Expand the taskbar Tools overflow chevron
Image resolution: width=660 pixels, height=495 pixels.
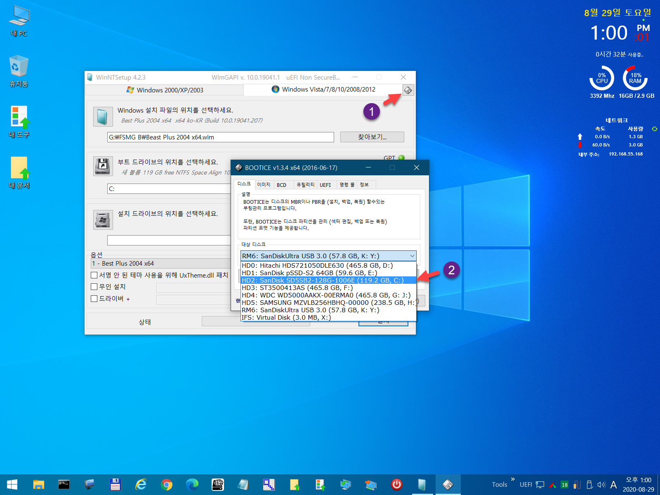coord(513,479)
